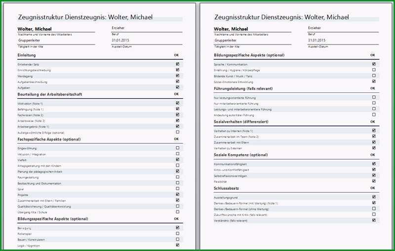Enable the Übergang Kita / Schule checkbox

(x=178, y=212)
